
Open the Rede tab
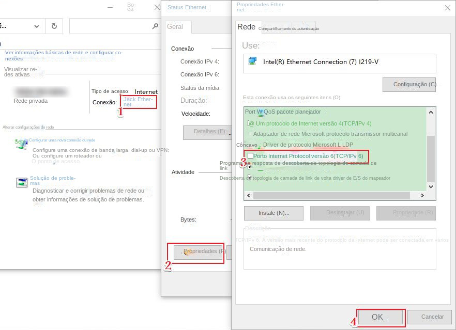click(246, 27)
